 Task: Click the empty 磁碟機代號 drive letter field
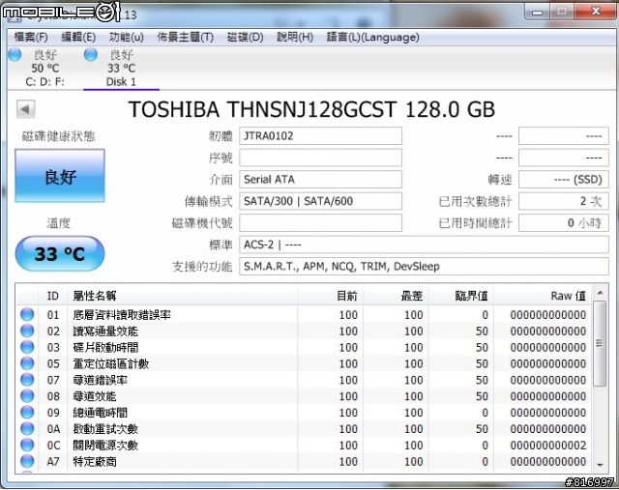tap(320, 223)
